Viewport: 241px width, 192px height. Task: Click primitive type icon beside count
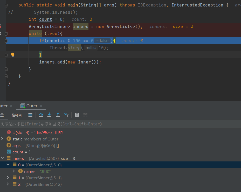tap(9, 152)
